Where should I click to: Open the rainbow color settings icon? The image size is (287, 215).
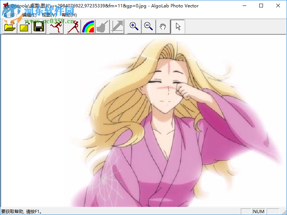[88, 27]
